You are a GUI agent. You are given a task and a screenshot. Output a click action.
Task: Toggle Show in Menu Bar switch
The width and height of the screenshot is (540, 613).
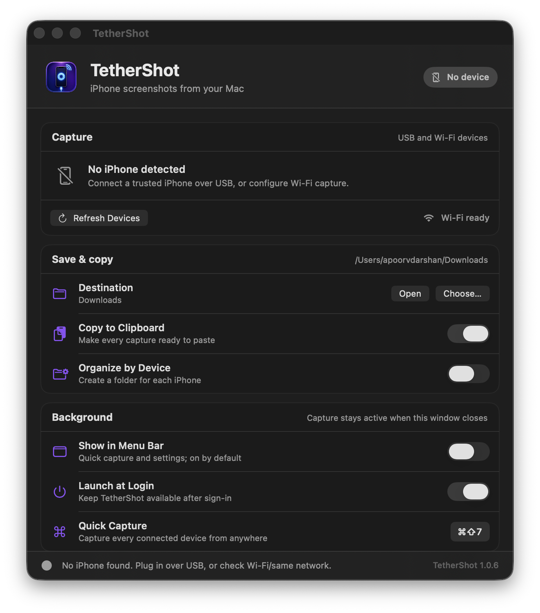point(469,451)
